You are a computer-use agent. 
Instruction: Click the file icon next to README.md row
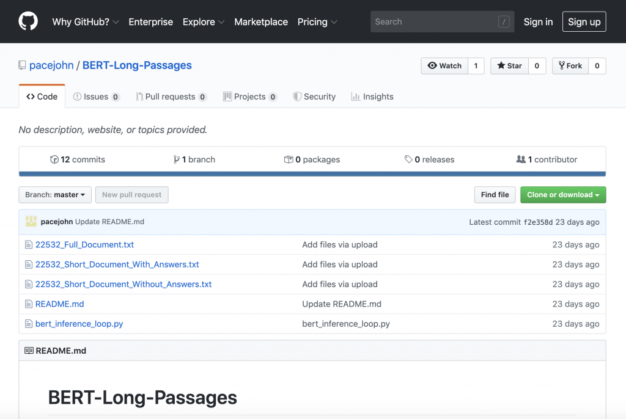tap(28, 304)
